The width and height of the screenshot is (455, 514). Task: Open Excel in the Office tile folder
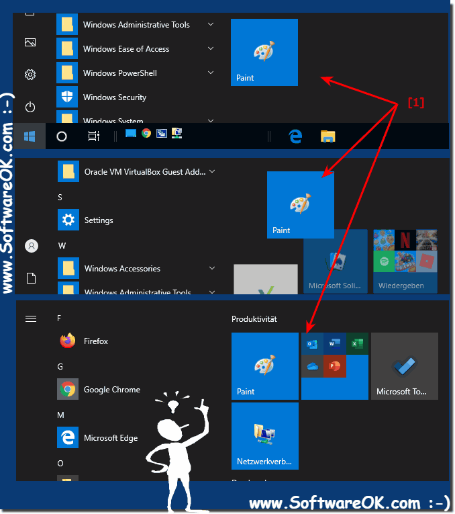(x=357, y=344)
